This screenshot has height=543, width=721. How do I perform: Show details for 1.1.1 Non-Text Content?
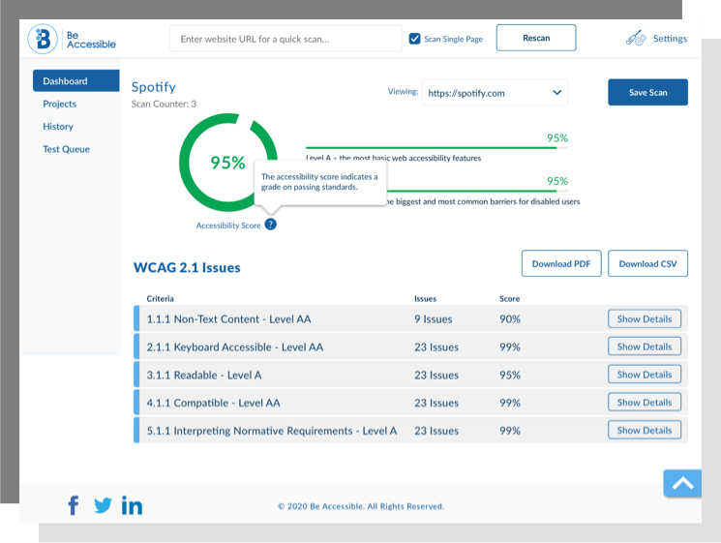645,318
